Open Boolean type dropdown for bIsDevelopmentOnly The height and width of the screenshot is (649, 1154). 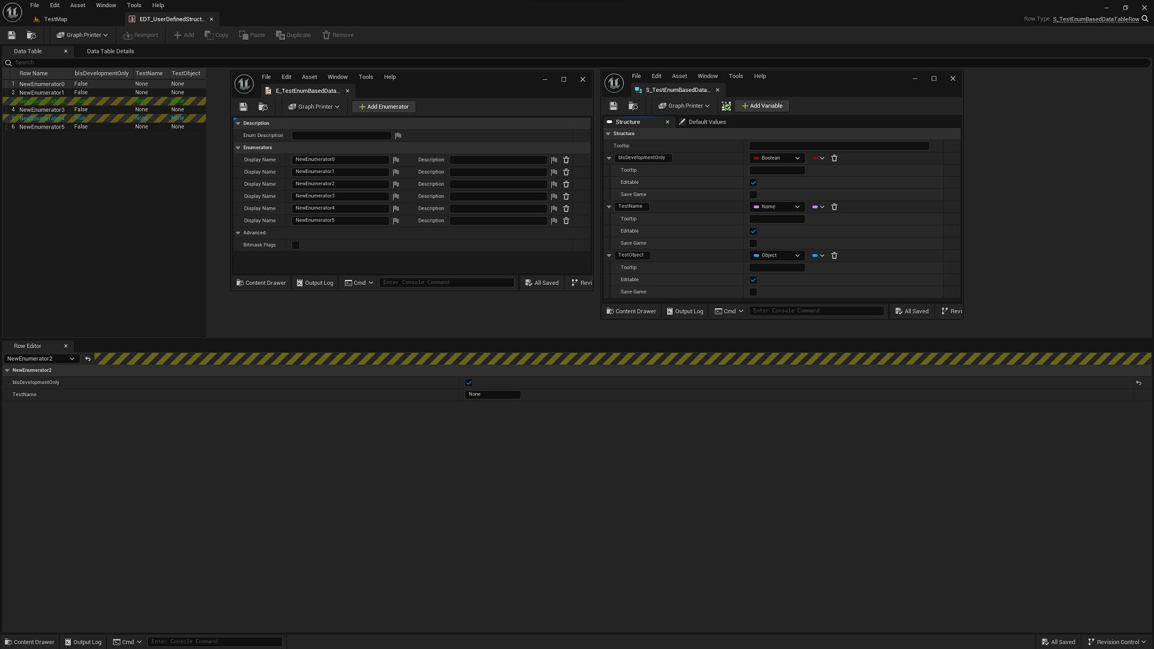(777, 158)
